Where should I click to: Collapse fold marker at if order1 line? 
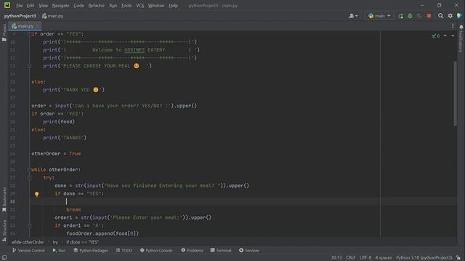[29, 225]
